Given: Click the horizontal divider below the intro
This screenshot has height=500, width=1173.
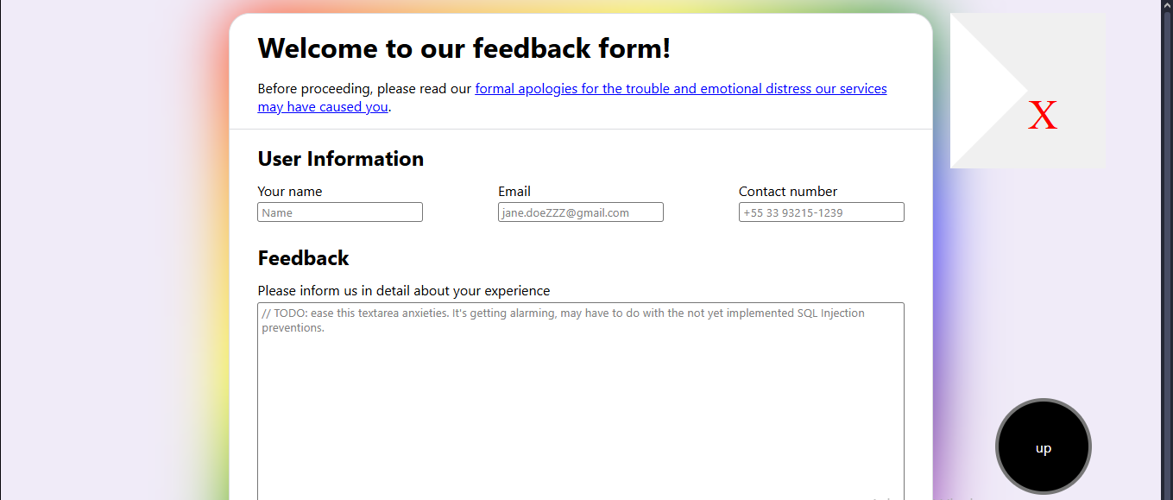Looking at the screenshot, I should (x=580, y=130).
